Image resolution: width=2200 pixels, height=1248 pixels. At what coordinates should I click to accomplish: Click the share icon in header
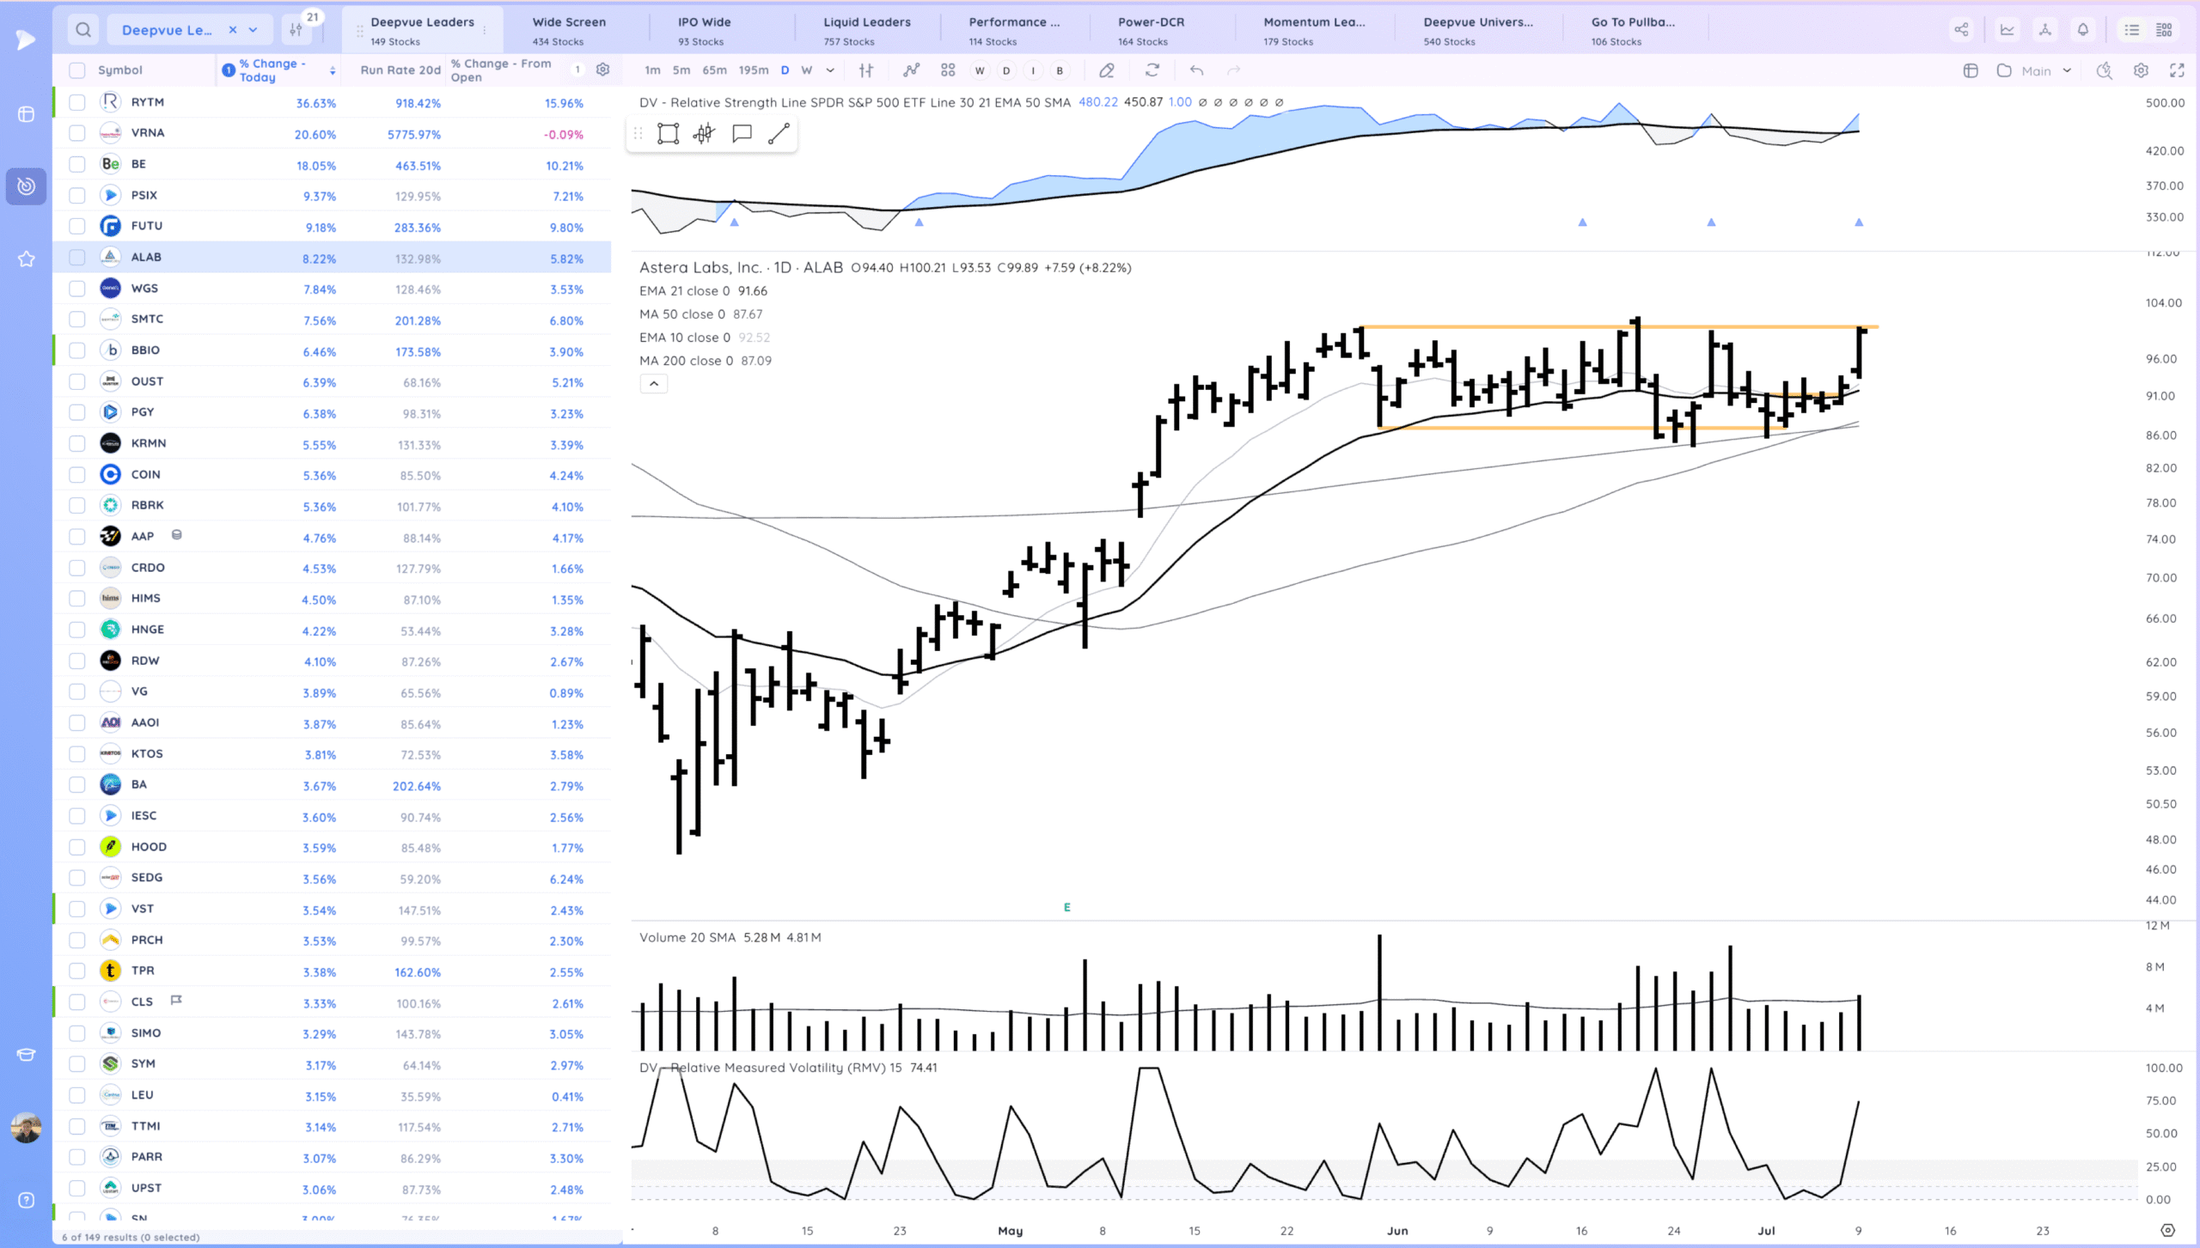(1961, 30)
